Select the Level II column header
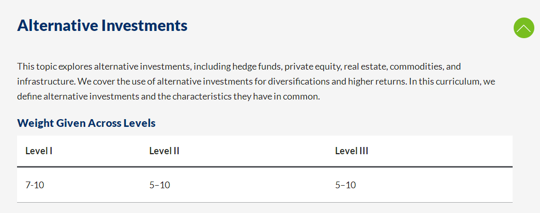The height and width of the screenshot is (213, 540). [164, 151]
